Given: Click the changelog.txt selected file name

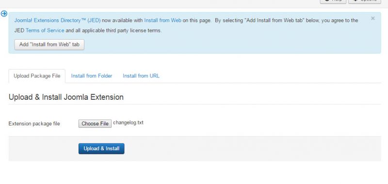Looking at the screenshot, I should point(128,123).
